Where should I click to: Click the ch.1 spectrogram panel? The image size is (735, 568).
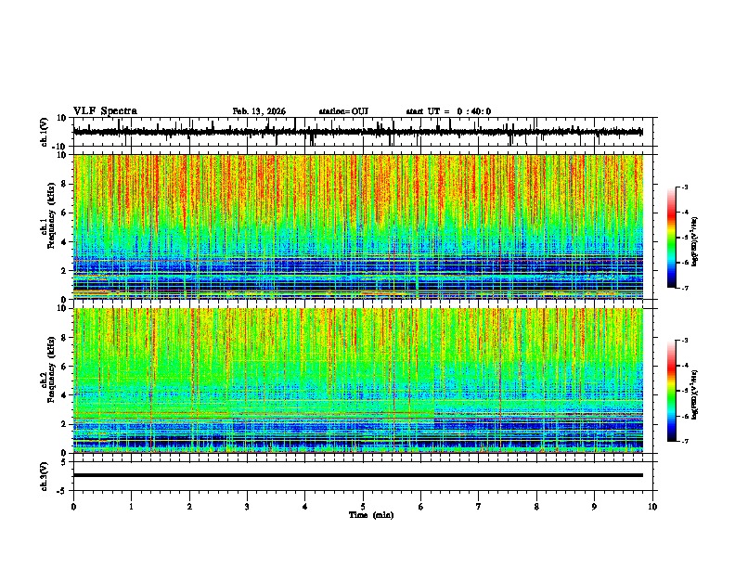[358, 226]
